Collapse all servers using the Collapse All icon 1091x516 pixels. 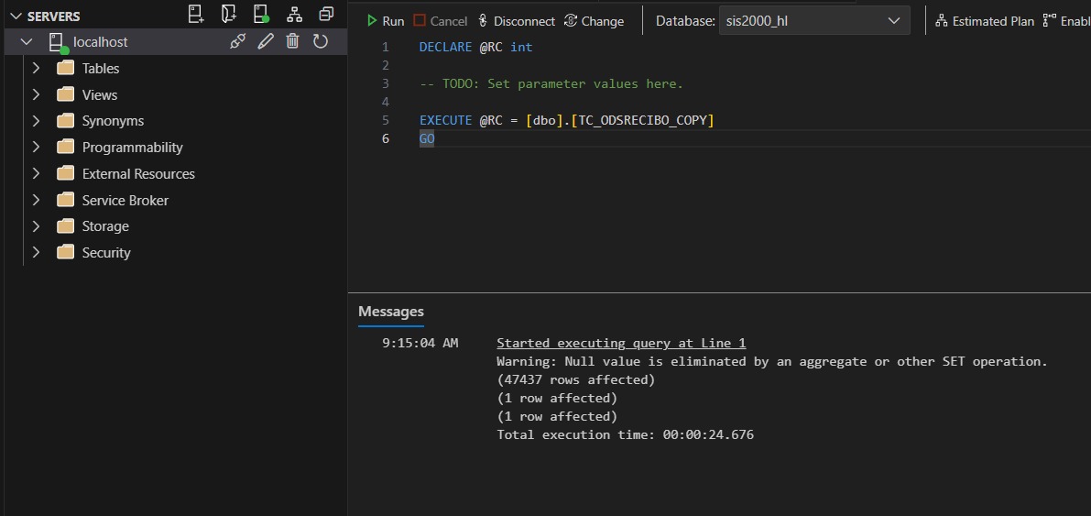click(326, 14)
